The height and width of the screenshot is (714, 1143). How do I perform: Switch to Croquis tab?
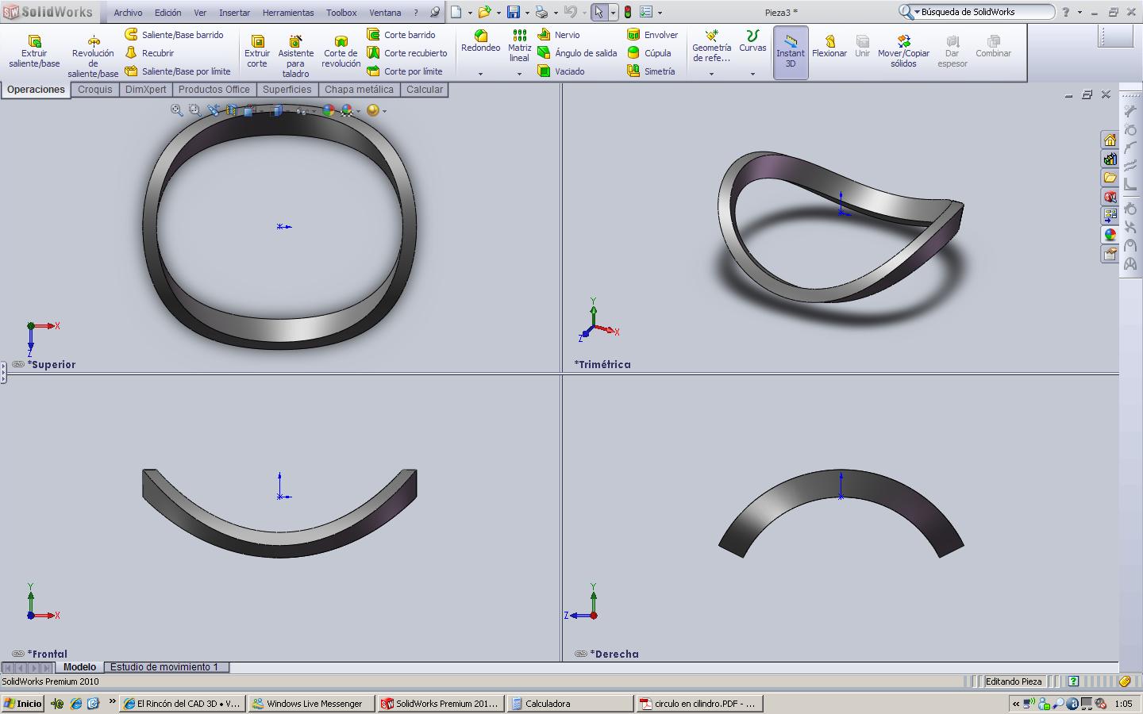95,90
